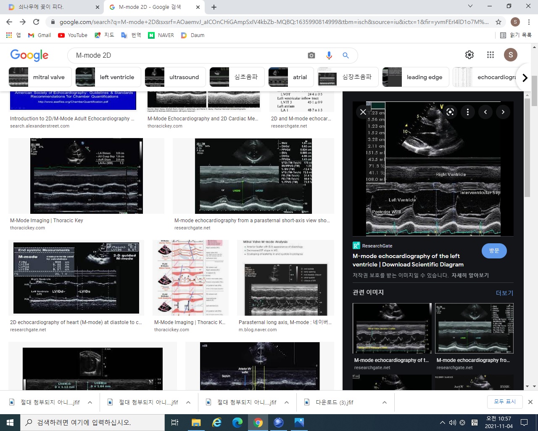The width and height of the screenshot is (538, 431).
Task: Show more filter chips with right arrow
Action: pyautogui.click(x=525, y=77)
